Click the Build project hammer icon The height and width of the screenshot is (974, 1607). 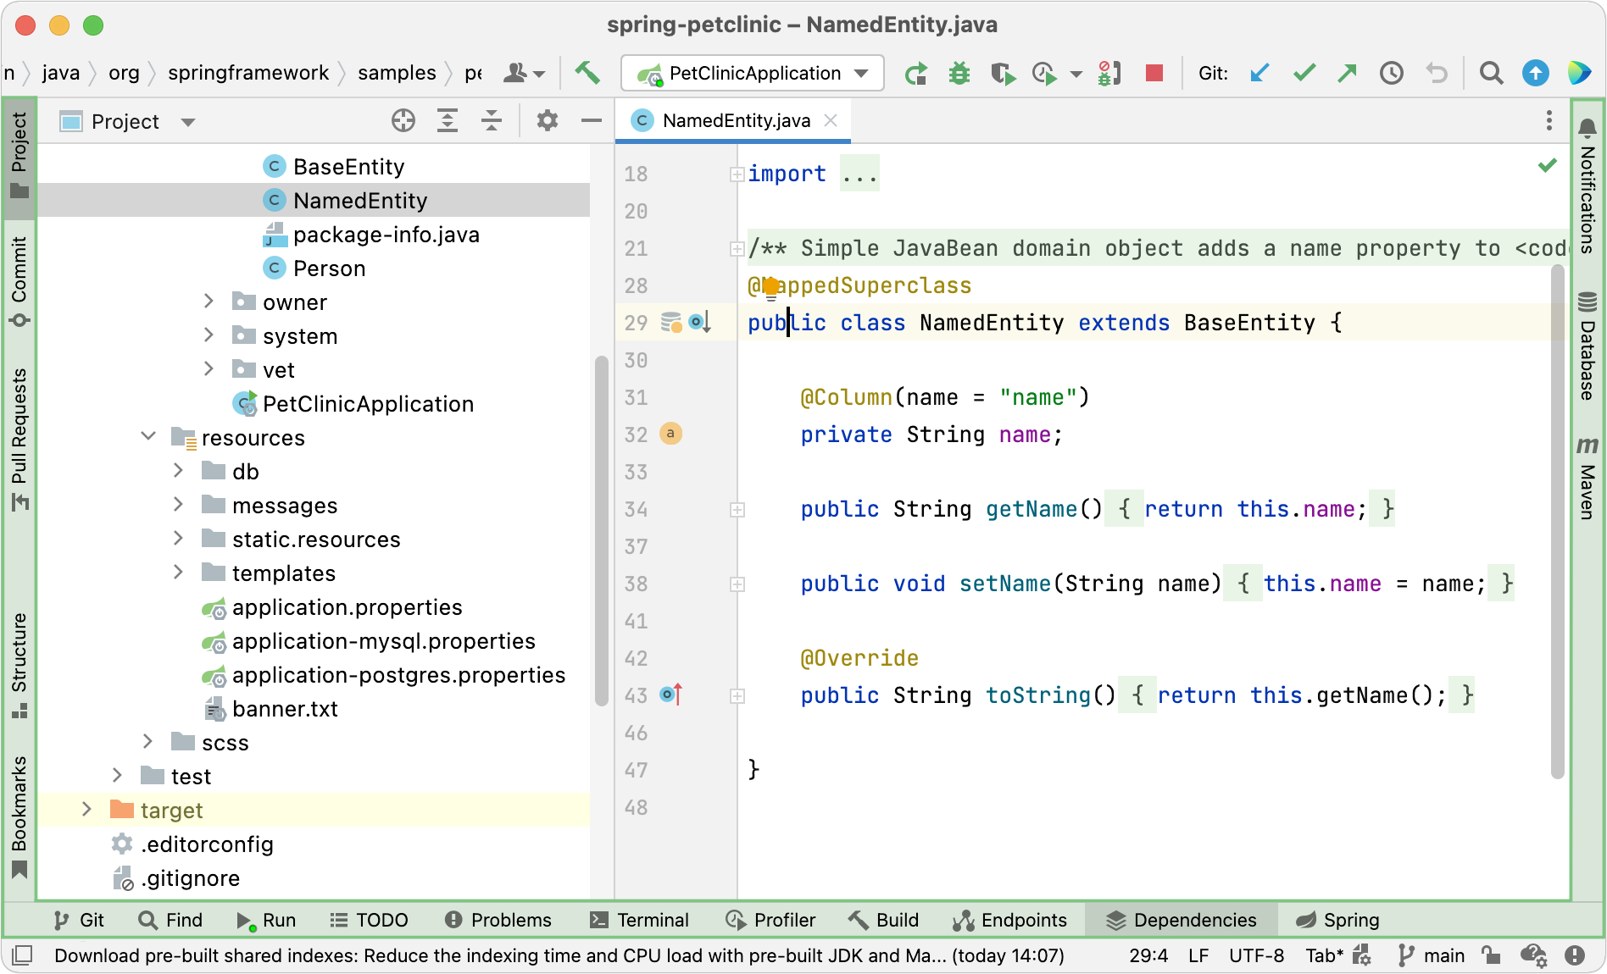click(x=587, y=73)
